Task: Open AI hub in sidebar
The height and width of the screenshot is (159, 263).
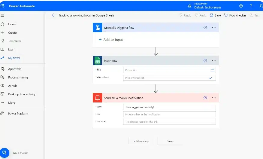Action: click(12, 86)
